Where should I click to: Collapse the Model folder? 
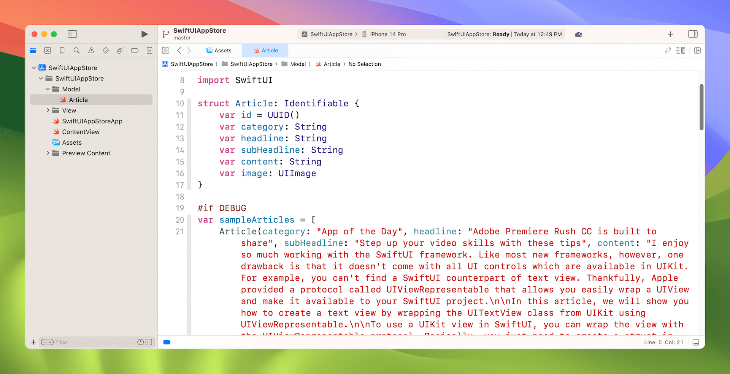(48, 89)
